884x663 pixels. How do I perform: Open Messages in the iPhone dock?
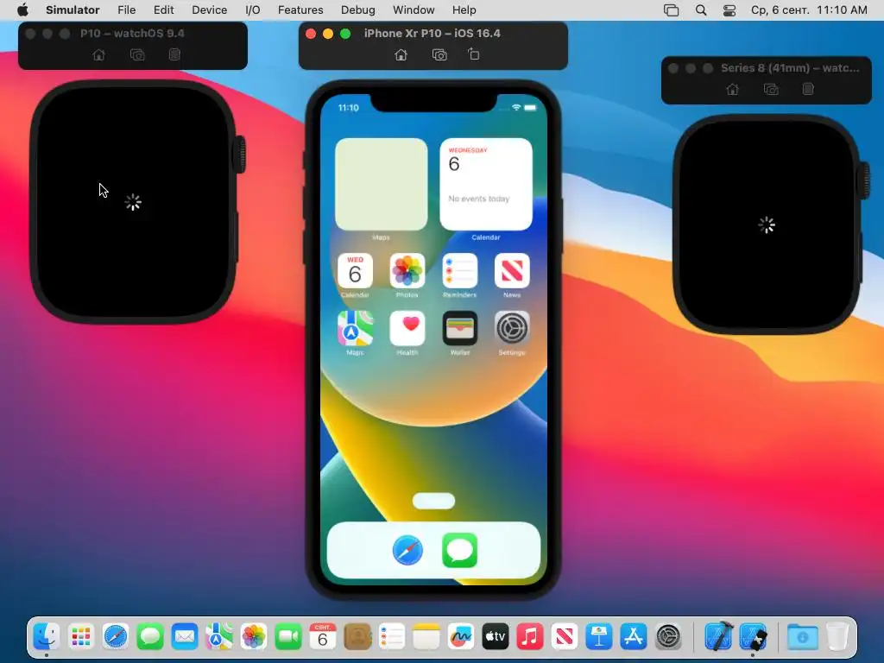[459, 550]
